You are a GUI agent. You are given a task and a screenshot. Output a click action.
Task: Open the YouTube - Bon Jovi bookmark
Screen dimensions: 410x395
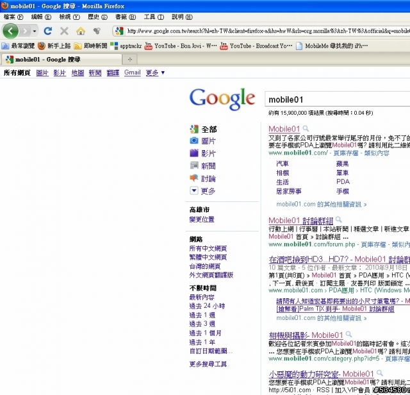(x=181, y=46)
